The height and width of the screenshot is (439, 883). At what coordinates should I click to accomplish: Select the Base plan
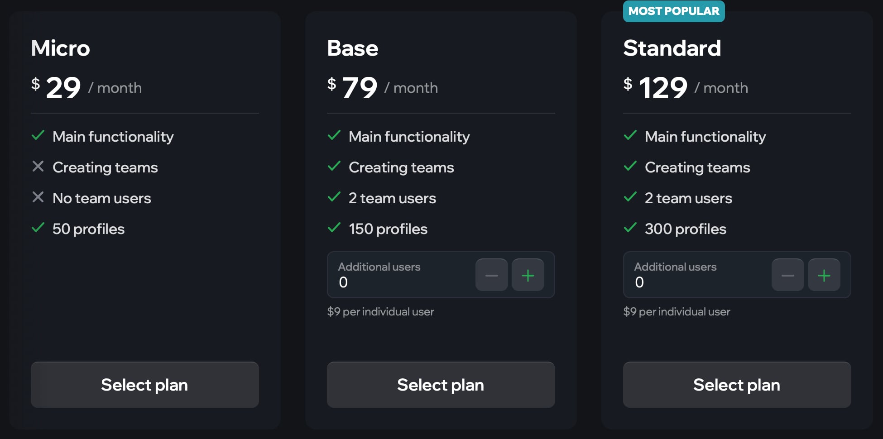[x=441, y=385]
